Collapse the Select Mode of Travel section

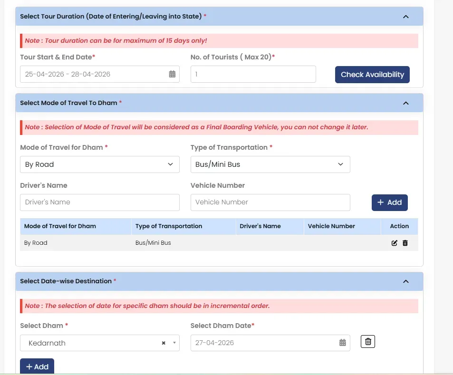(x=405, y=103)
